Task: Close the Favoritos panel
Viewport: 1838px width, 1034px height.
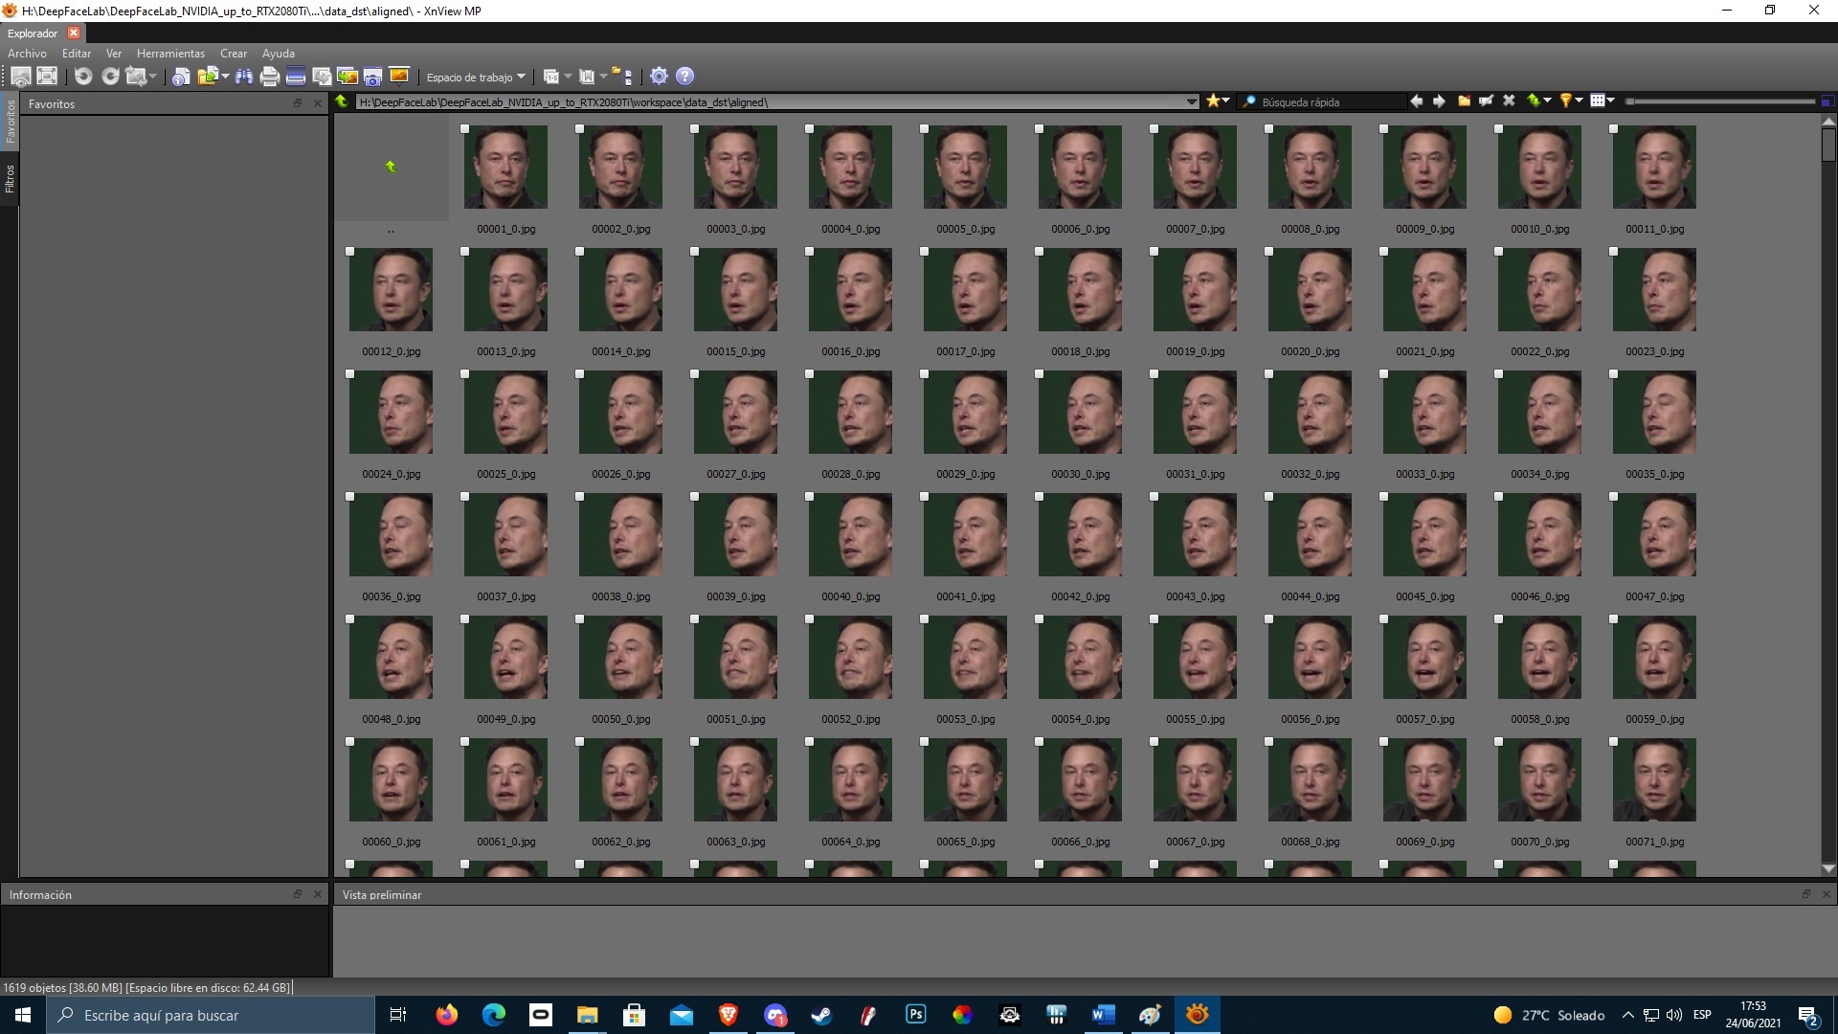Action: (318, 103)
